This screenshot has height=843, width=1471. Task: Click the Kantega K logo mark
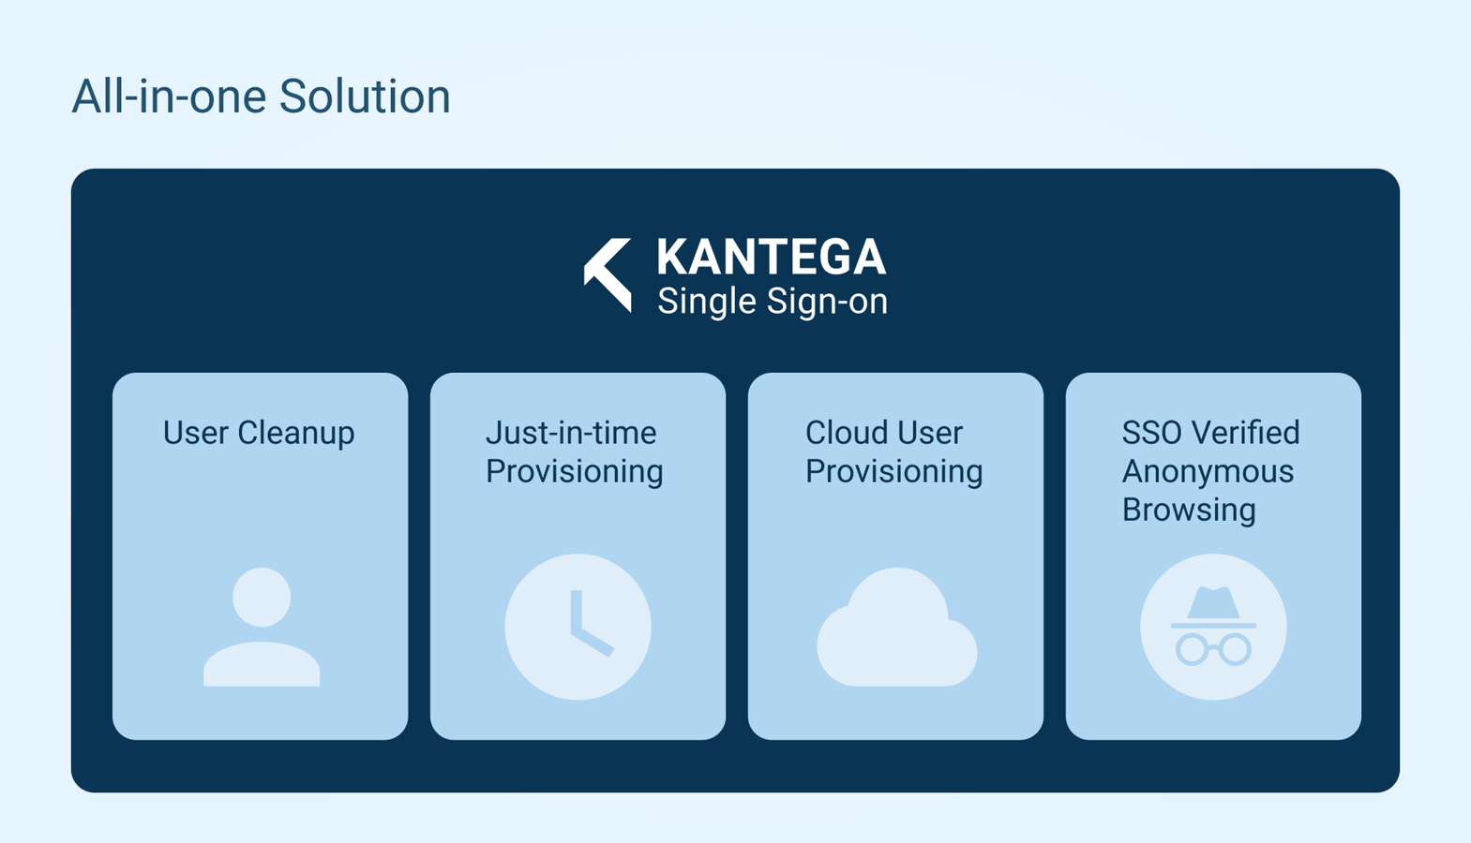pos(608,274)
